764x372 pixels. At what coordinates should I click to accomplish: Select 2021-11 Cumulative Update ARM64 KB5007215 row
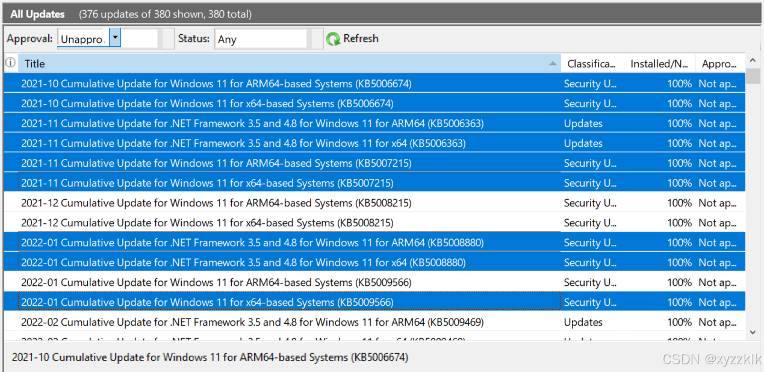(x=374, y=163)
